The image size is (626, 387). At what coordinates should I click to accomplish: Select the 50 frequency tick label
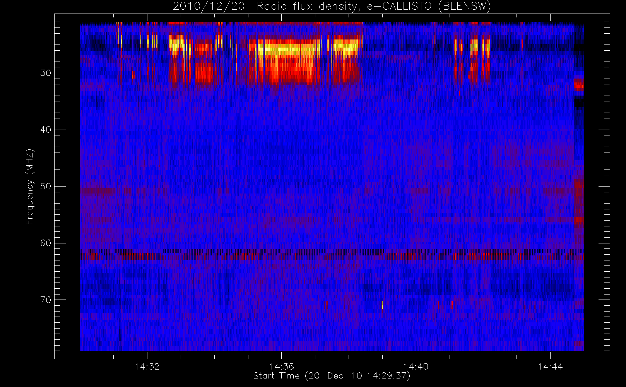tap(46, 187)
